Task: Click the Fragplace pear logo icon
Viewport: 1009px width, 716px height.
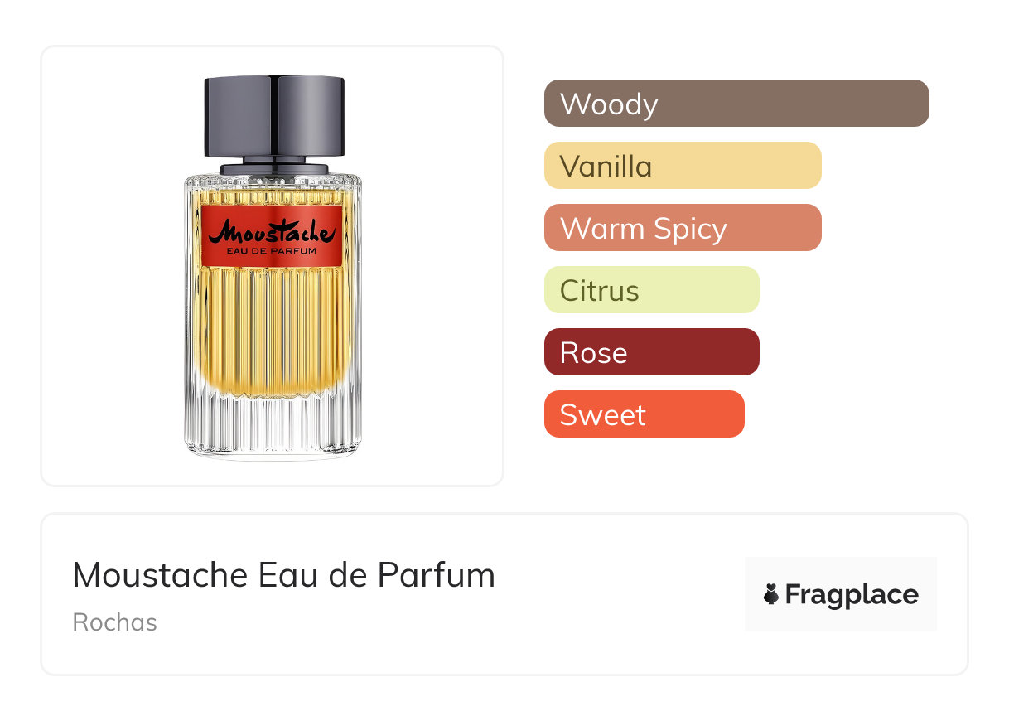Action: 771,594
